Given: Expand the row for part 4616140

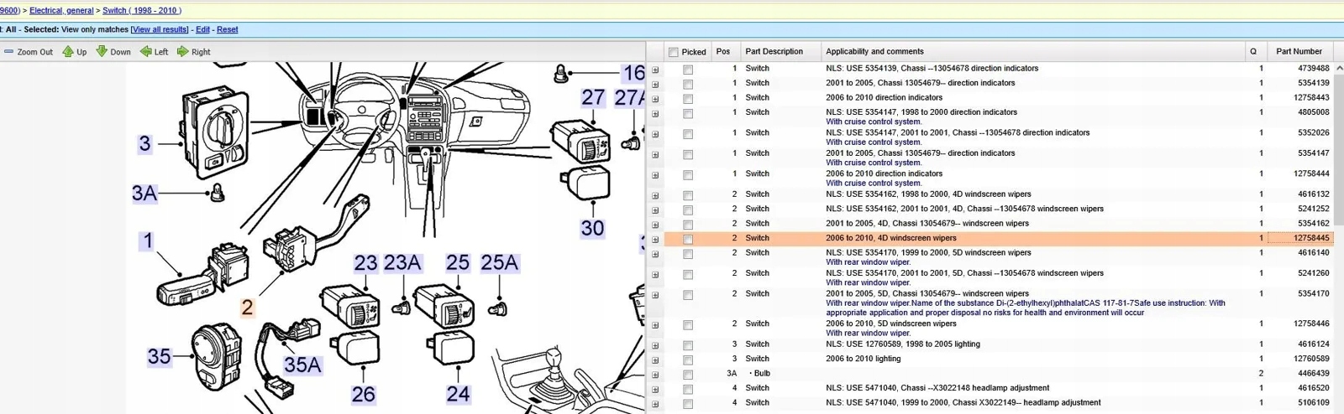Looking at the screenshot, I should click(655, 254).
